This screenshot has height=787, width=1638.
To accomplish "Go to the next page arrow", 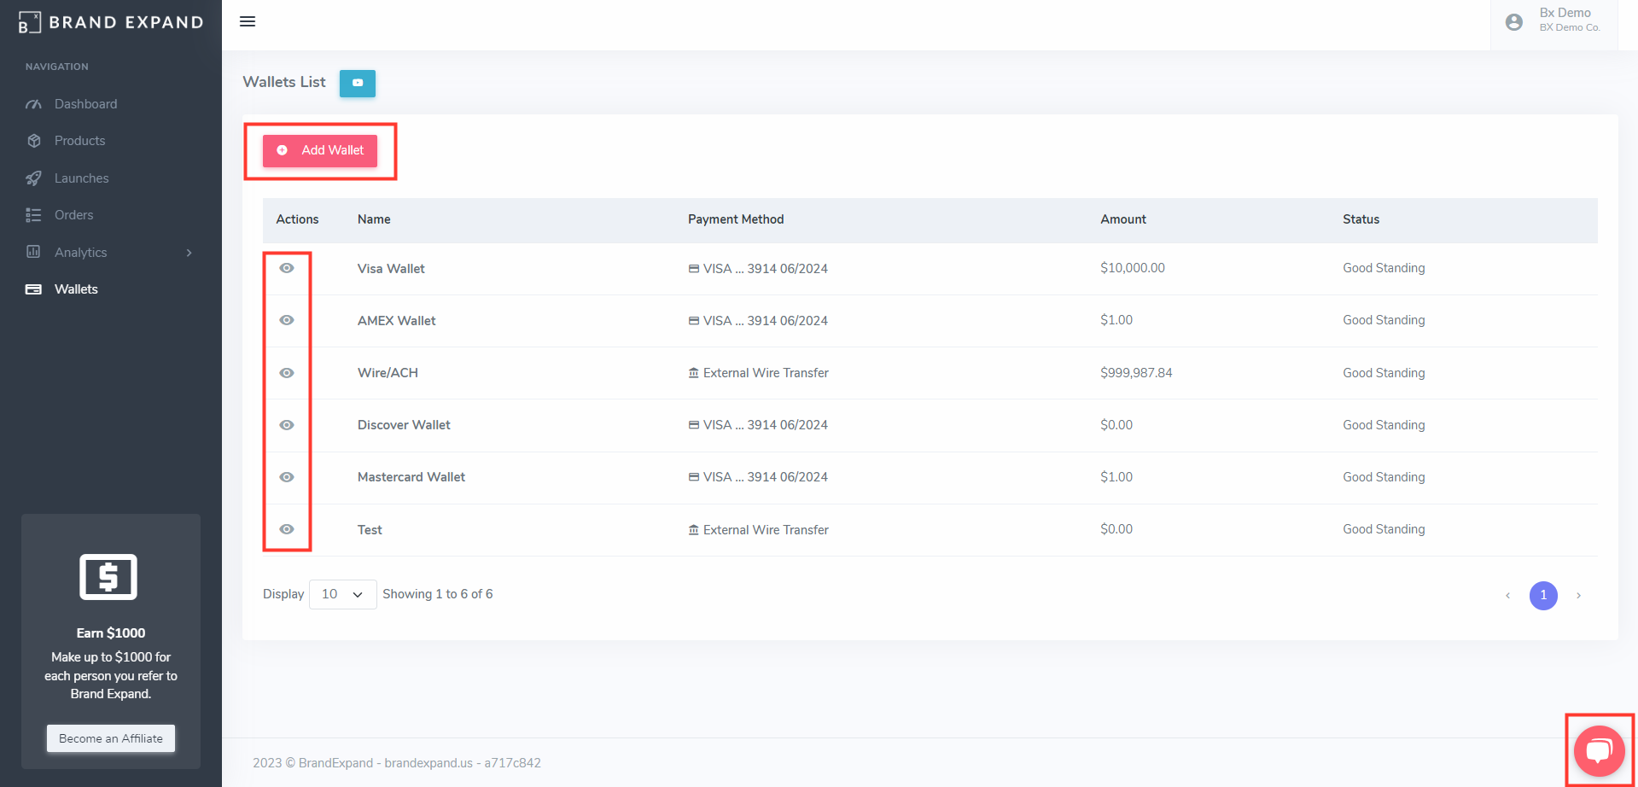I will pyautogui.click(x=1578, y=596).
